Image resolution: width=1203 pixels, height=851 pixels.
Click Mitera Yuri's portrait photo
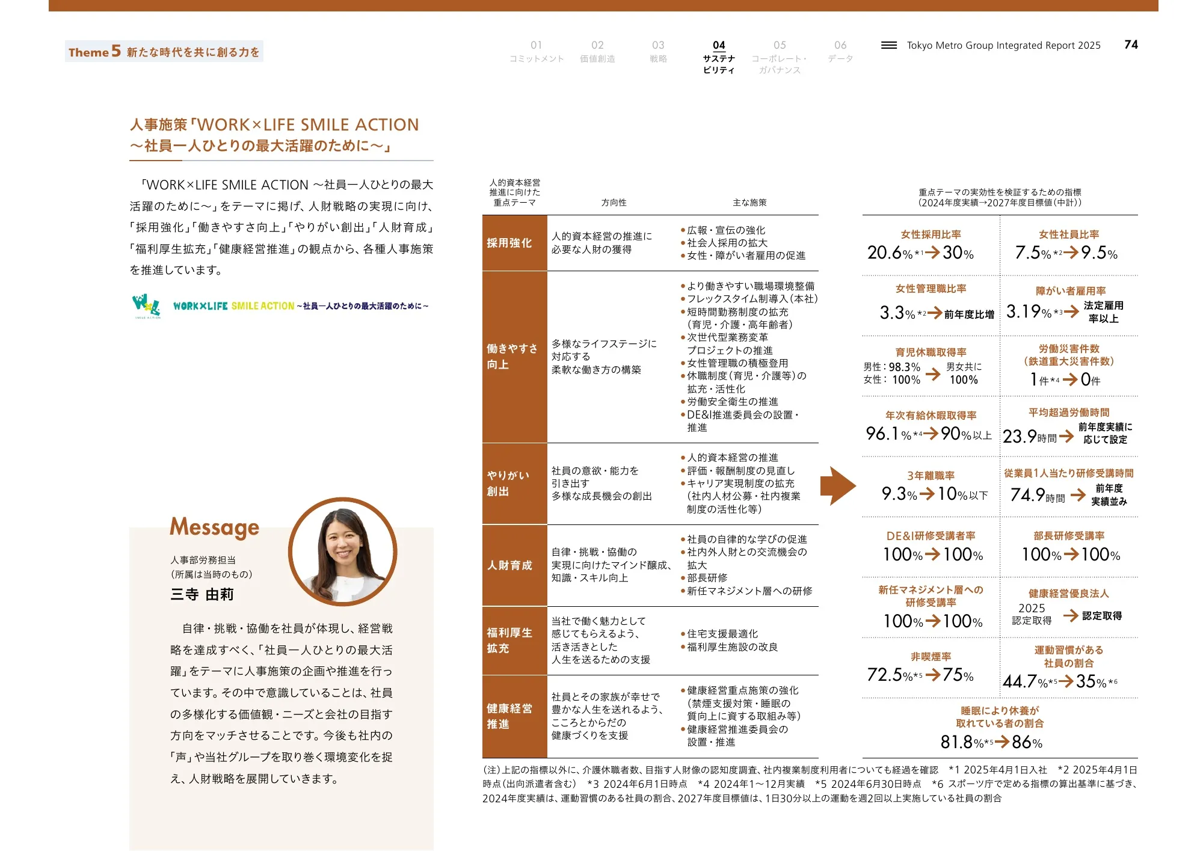343,551
